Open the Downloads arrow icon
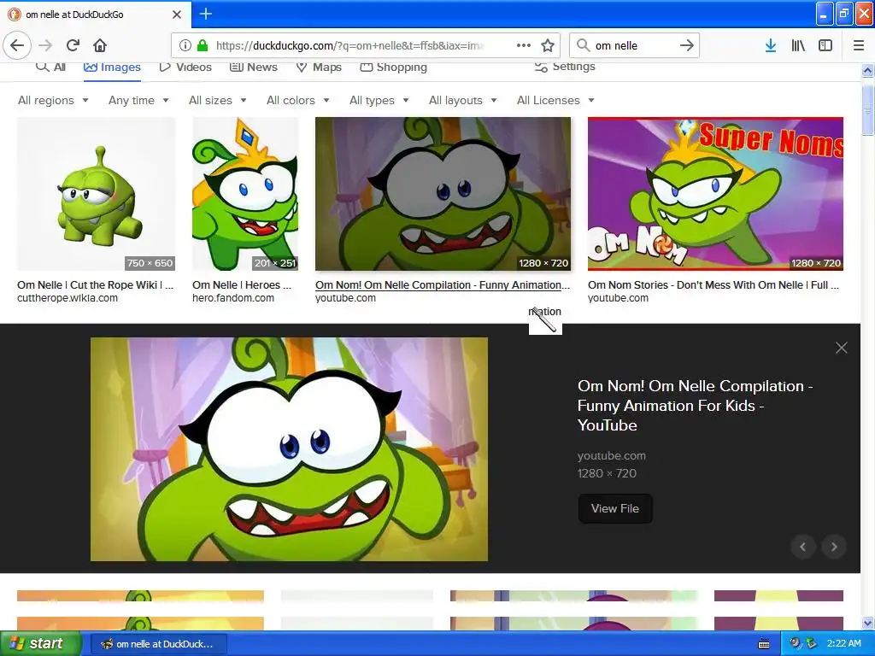The width and height of the screenshot is (875, 656). click(771, 45)
